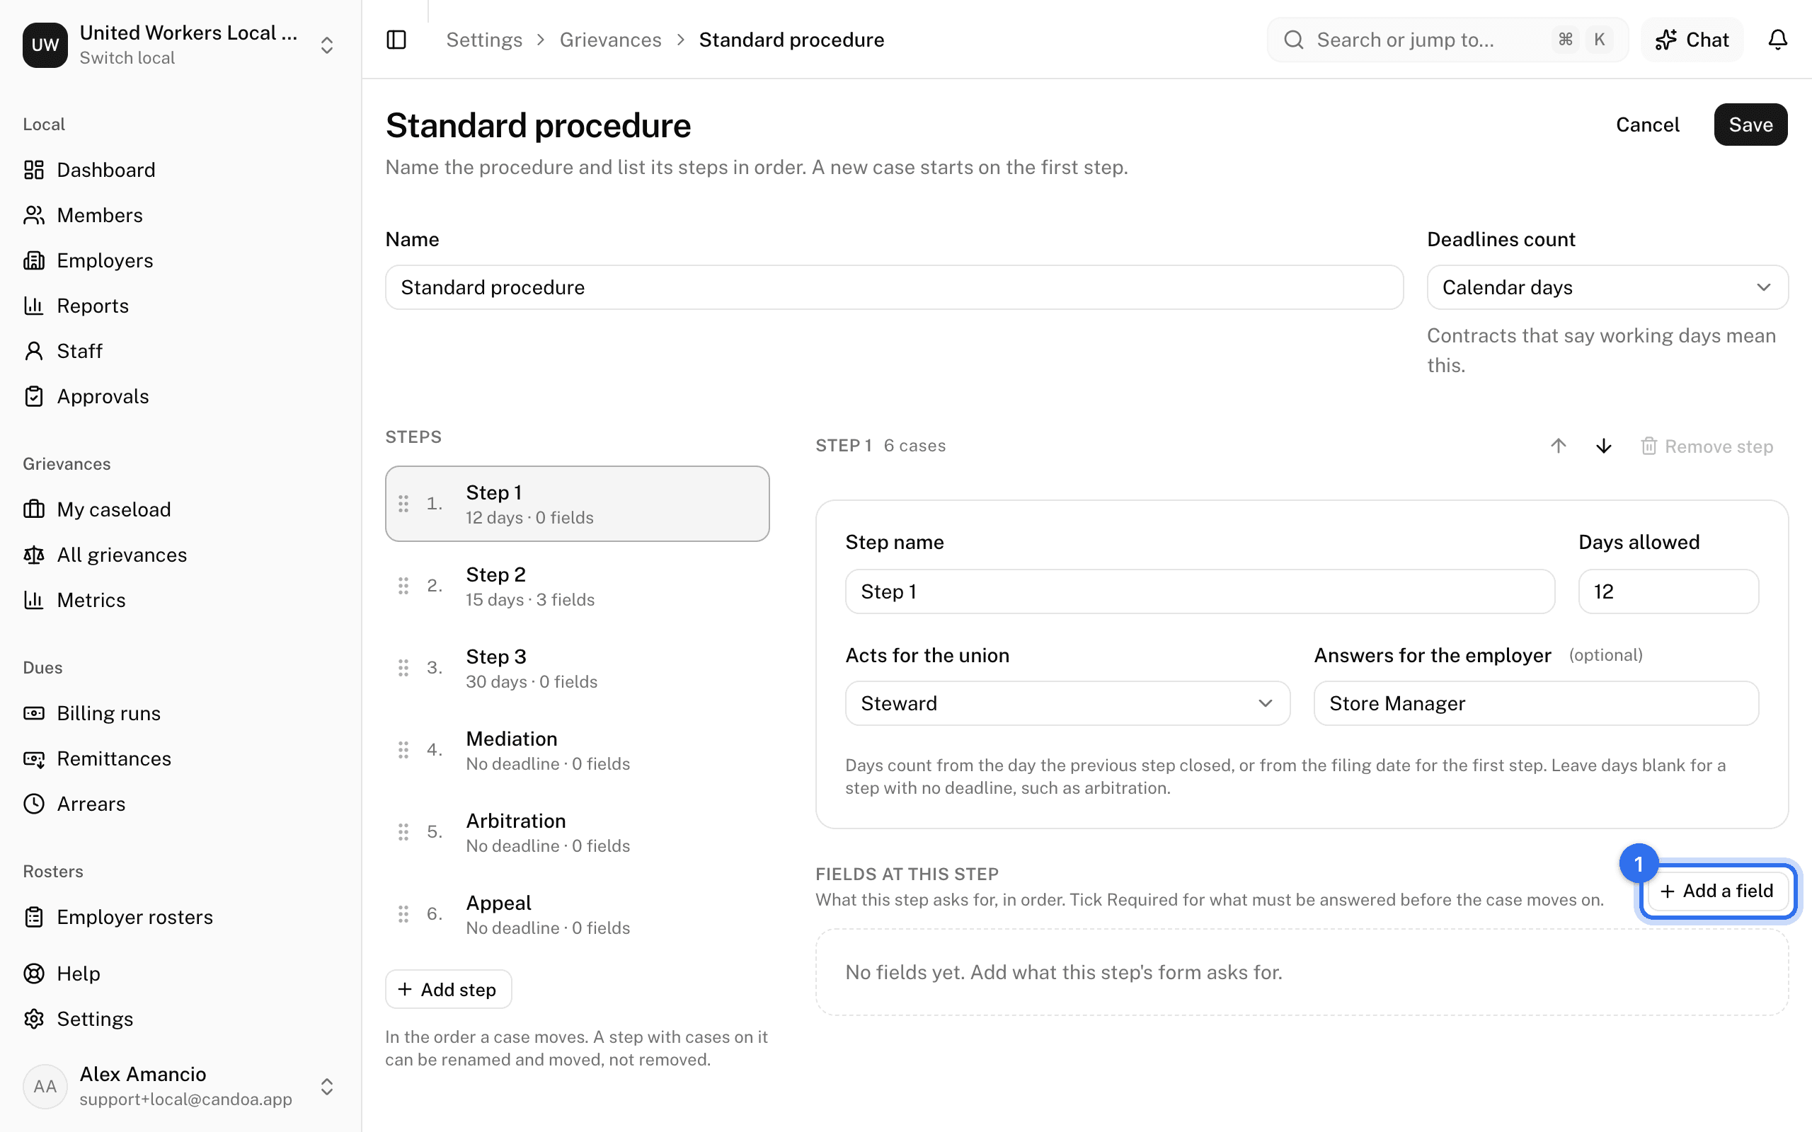Screen dimensions: 1812x1132
Task: Open the notifications bell
Action: point(1777,40)
